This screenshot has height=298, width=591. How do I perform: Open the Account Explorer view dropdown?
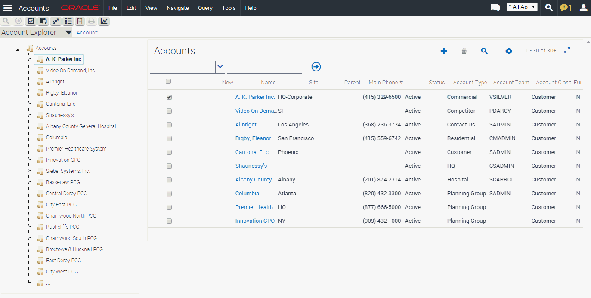tap(68, 32)
